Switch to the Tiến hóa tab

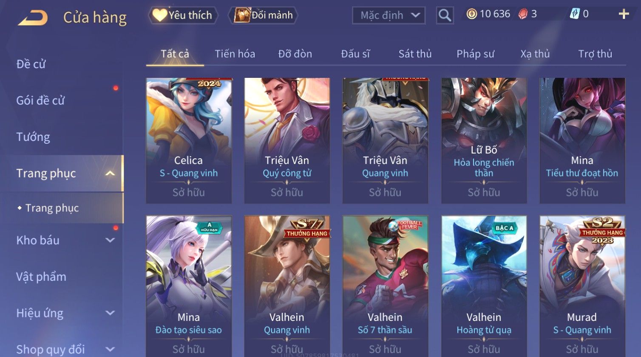235,54
